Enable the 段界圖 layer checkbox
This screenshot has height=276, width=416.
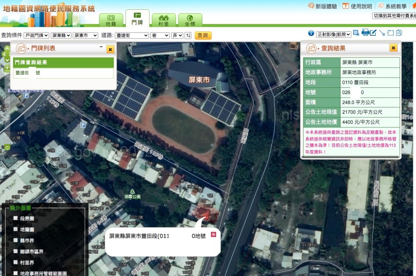(x=15, y=218)
